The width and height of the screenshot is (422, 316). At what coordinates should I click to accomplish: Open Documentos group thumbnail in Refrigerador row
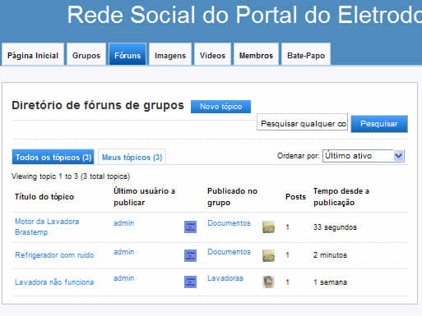268,255
